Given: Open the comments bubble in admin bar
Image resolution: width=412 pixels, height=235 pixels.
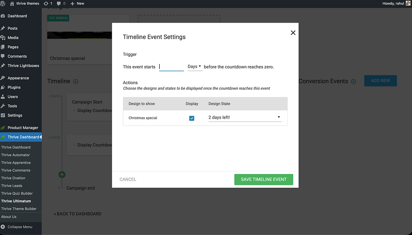Looking at the screenshot, I should click(x=59, y=3).
